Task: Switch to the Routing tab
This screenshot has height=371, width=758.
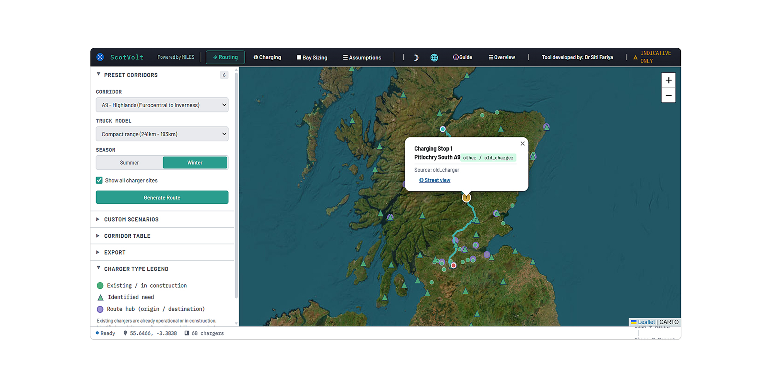Action: tap(225, 57)
